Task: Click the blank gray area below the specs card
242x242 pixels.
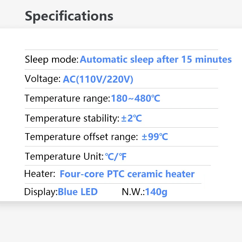Action: [121, 224]
